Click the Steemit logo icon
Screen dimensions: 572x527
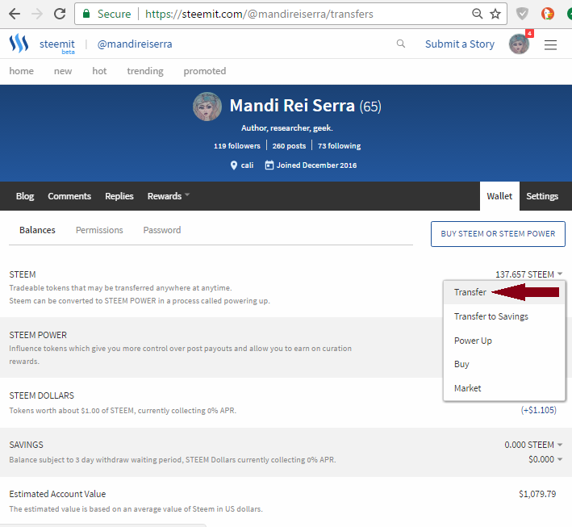coord(19,44)
